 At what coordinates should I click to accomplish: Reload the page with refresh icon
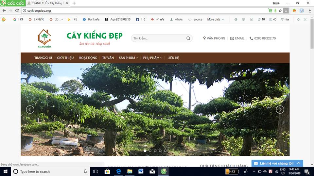point(17,10)
